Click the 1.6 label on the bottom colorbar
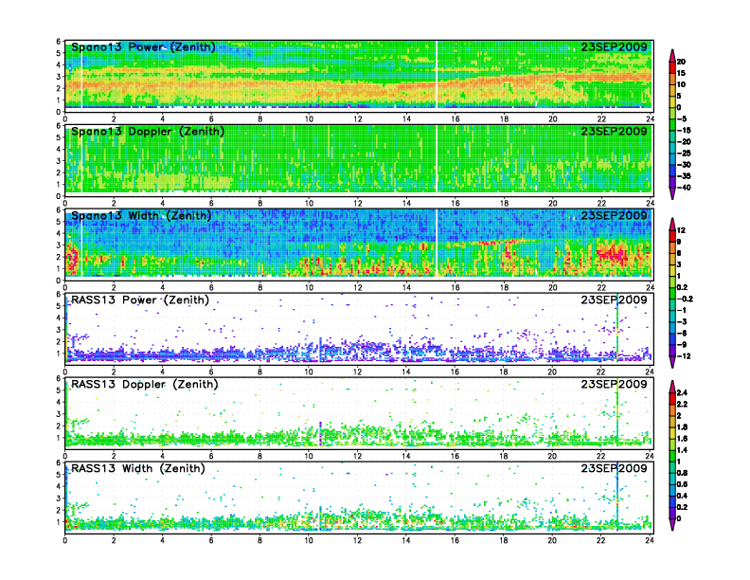Image resolution: width=750 pixels, height=580 pixels. click(x=683, y=439)
